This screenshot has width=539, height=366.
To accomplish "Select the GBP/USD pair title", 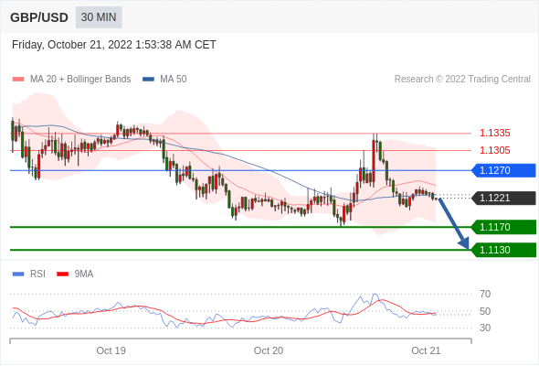I will pos(39,17).
